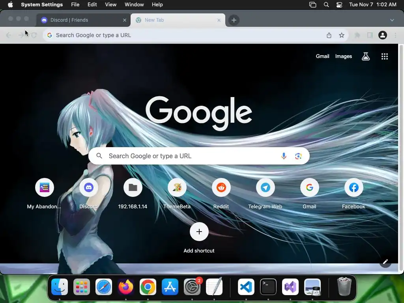404x303 pixels.
Task: Launch Visual Studio from the Dock
Action: (x=290, y=286)
